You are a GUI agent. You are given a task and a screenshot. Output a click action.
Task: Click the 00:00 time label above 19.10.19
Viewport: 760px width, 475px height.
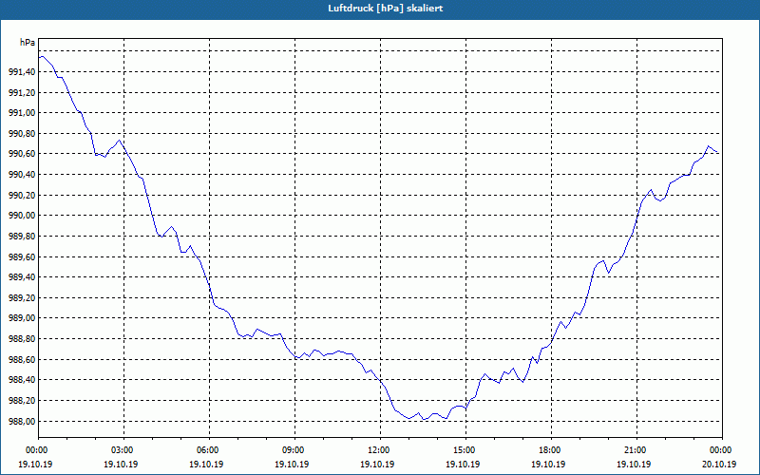pyautogui.click(x=38, y=450)
